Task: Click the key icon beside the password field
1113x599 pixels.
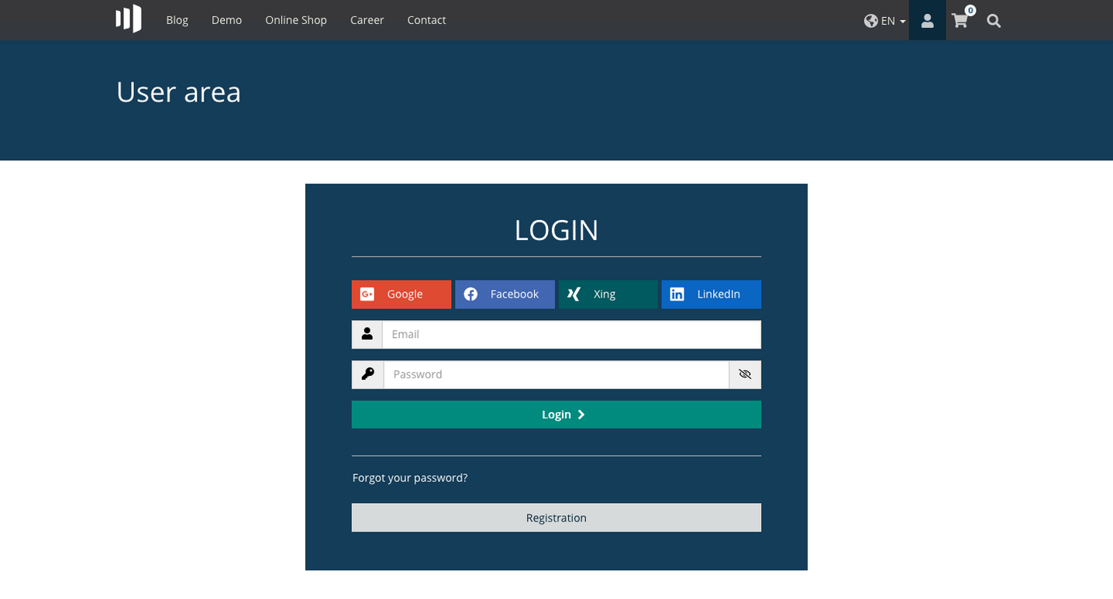Action: tap(367, 374)
